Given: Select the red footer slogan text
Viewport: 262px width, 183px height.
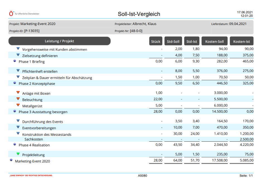Looking at the screenshot, I should 31,175.
